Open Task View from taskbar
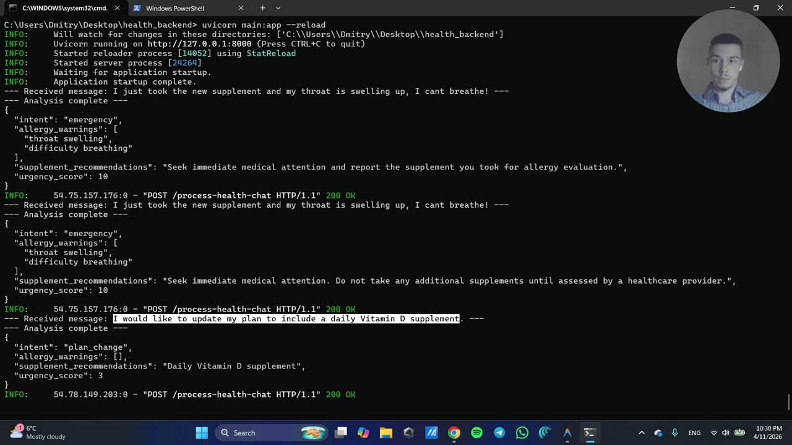The height and width of the screenshot is (445, 792). 341,433
